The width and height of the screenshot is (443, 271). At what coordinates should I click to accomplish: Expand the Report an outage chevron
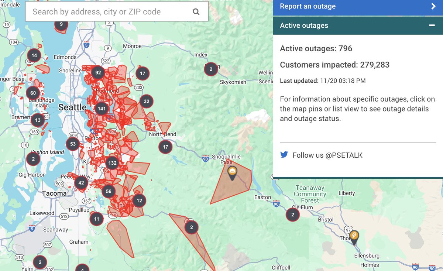pos(433,6)
